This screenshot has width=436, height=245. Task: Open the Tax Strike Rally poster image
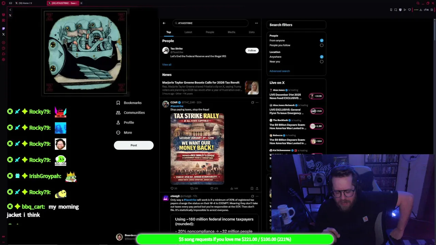pyautogui.click(x=197, y=149)
